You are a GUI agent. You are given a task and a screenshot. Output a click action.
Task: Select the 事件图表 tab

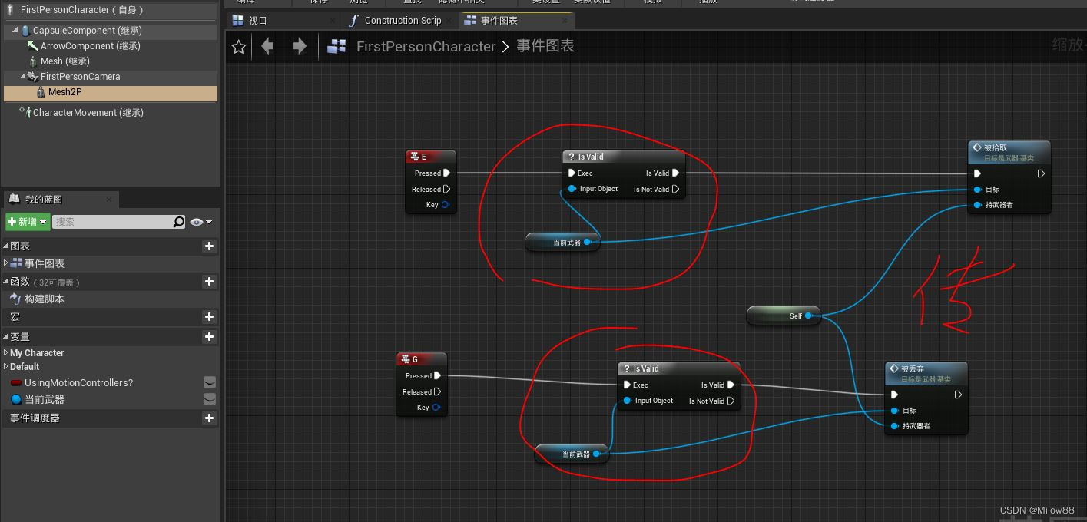(x=499, y=21)
